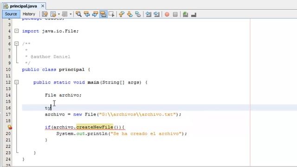Click the greyed Forward navigation icon
Viewport: 297px width, 167px height.
[65, 14]
